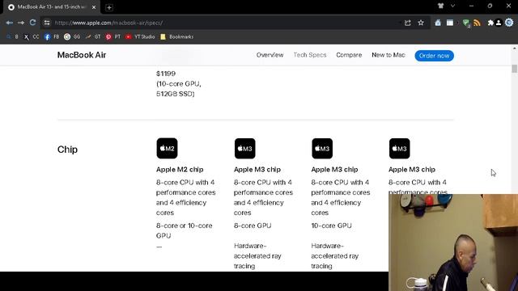
Task: Open the browser profile avatar
Action: [499, 23]
